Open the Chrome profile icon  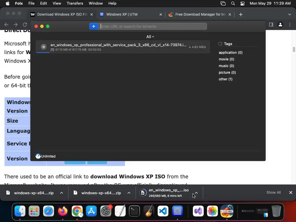tap(280, 25)
